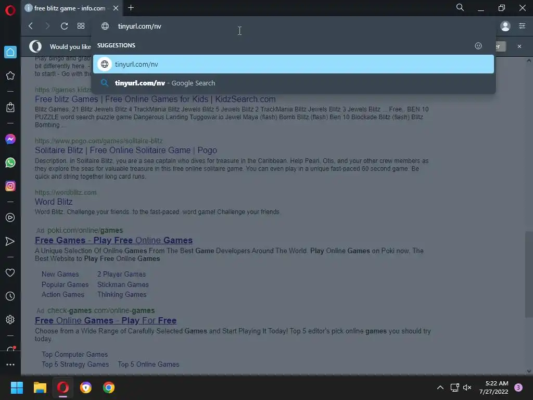Open the Windows Start menu

coord(17,387)
